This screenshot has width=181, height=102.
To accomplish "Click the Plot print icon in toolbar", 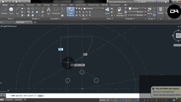I will coord(16,2).
